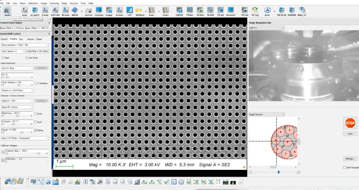Toggle the Y Interlace checkbox
This screenshot has width=359, height=190.
click(x=36, y=83)
